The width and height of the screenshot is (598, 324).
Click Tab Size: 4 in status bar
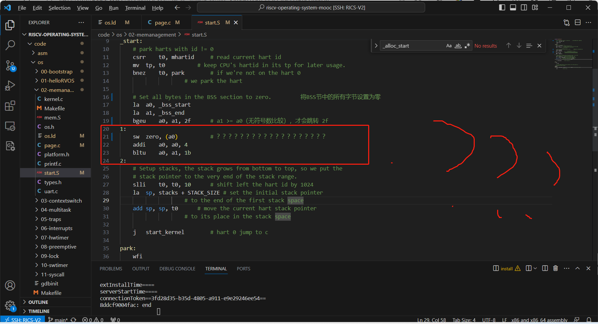pyautogui.click(x=464, y=320)
